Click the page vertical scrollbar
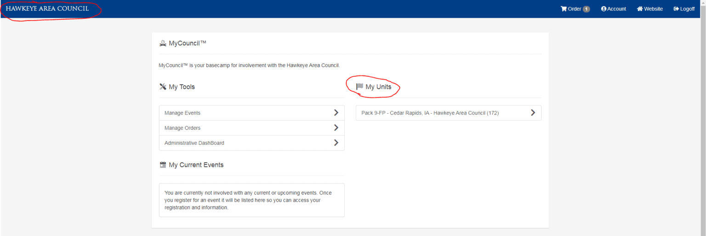 pyautogui.click(x=703, y=118)
